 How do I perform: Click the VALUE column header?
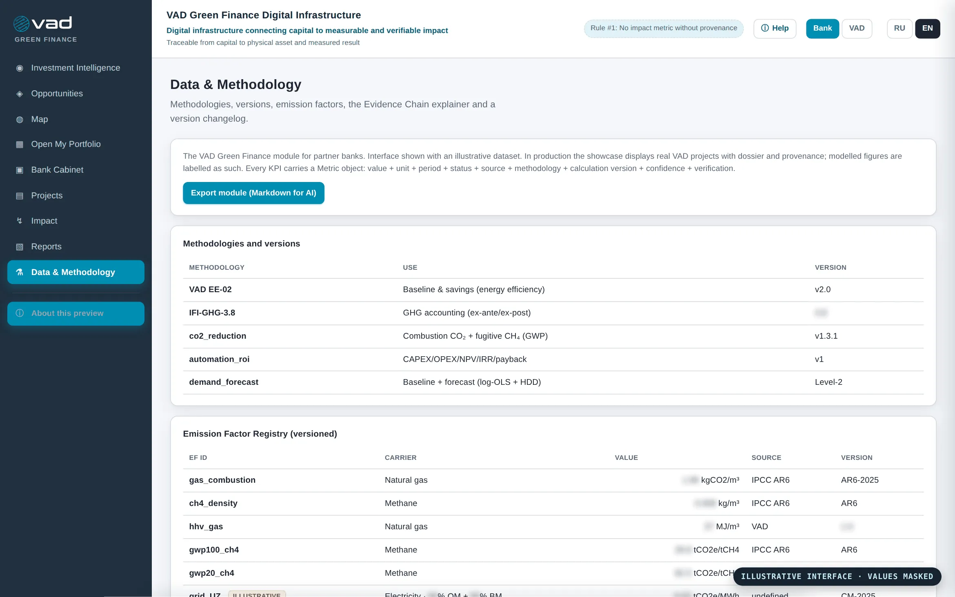[626, 458]
